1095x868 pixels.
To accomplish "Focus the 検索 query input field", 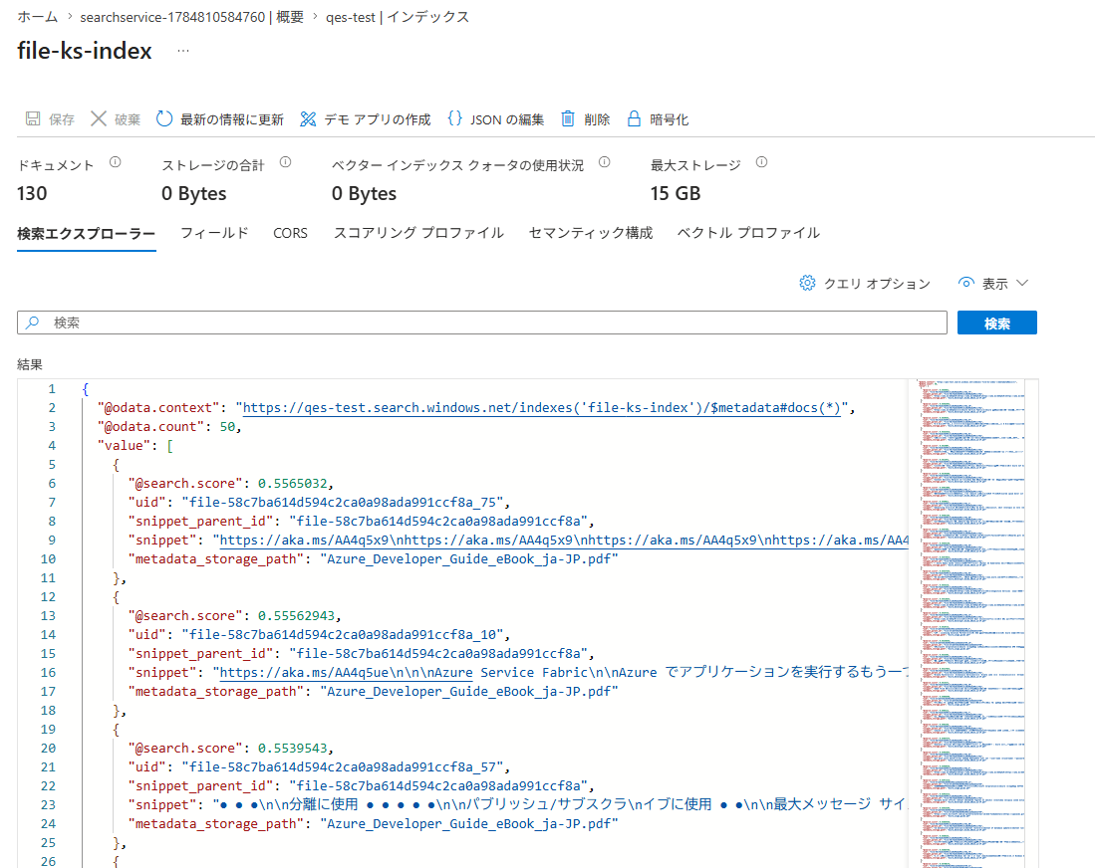I will pyautogui.click(x=482, y=323).
